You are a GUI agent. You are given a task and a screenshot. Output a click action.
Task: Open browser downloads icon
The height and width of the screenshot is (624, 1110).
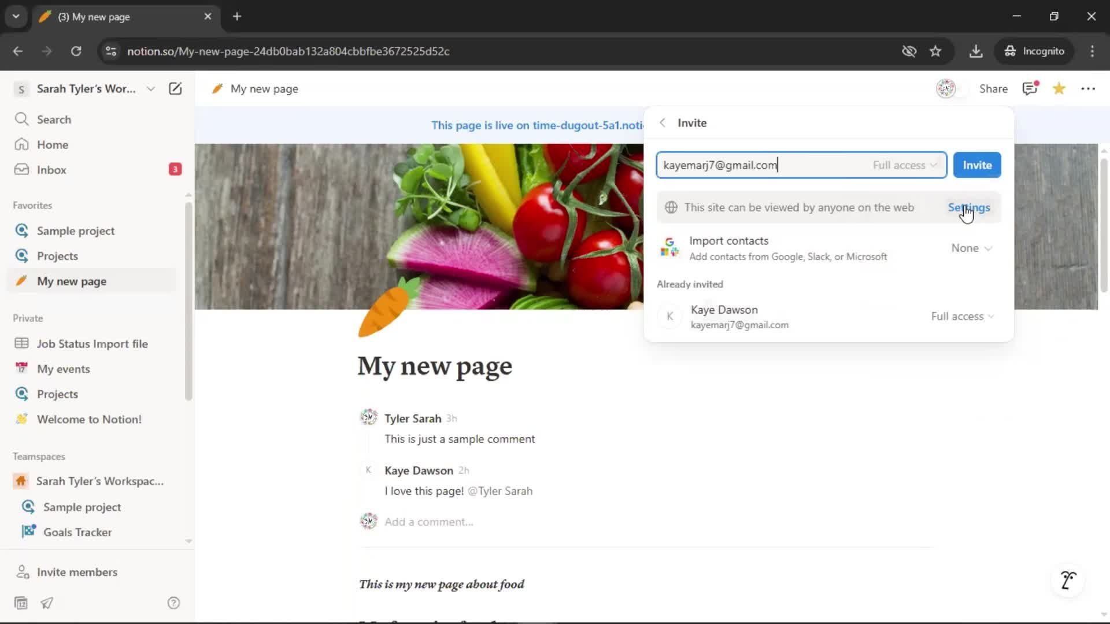click(x=976, y=51)
